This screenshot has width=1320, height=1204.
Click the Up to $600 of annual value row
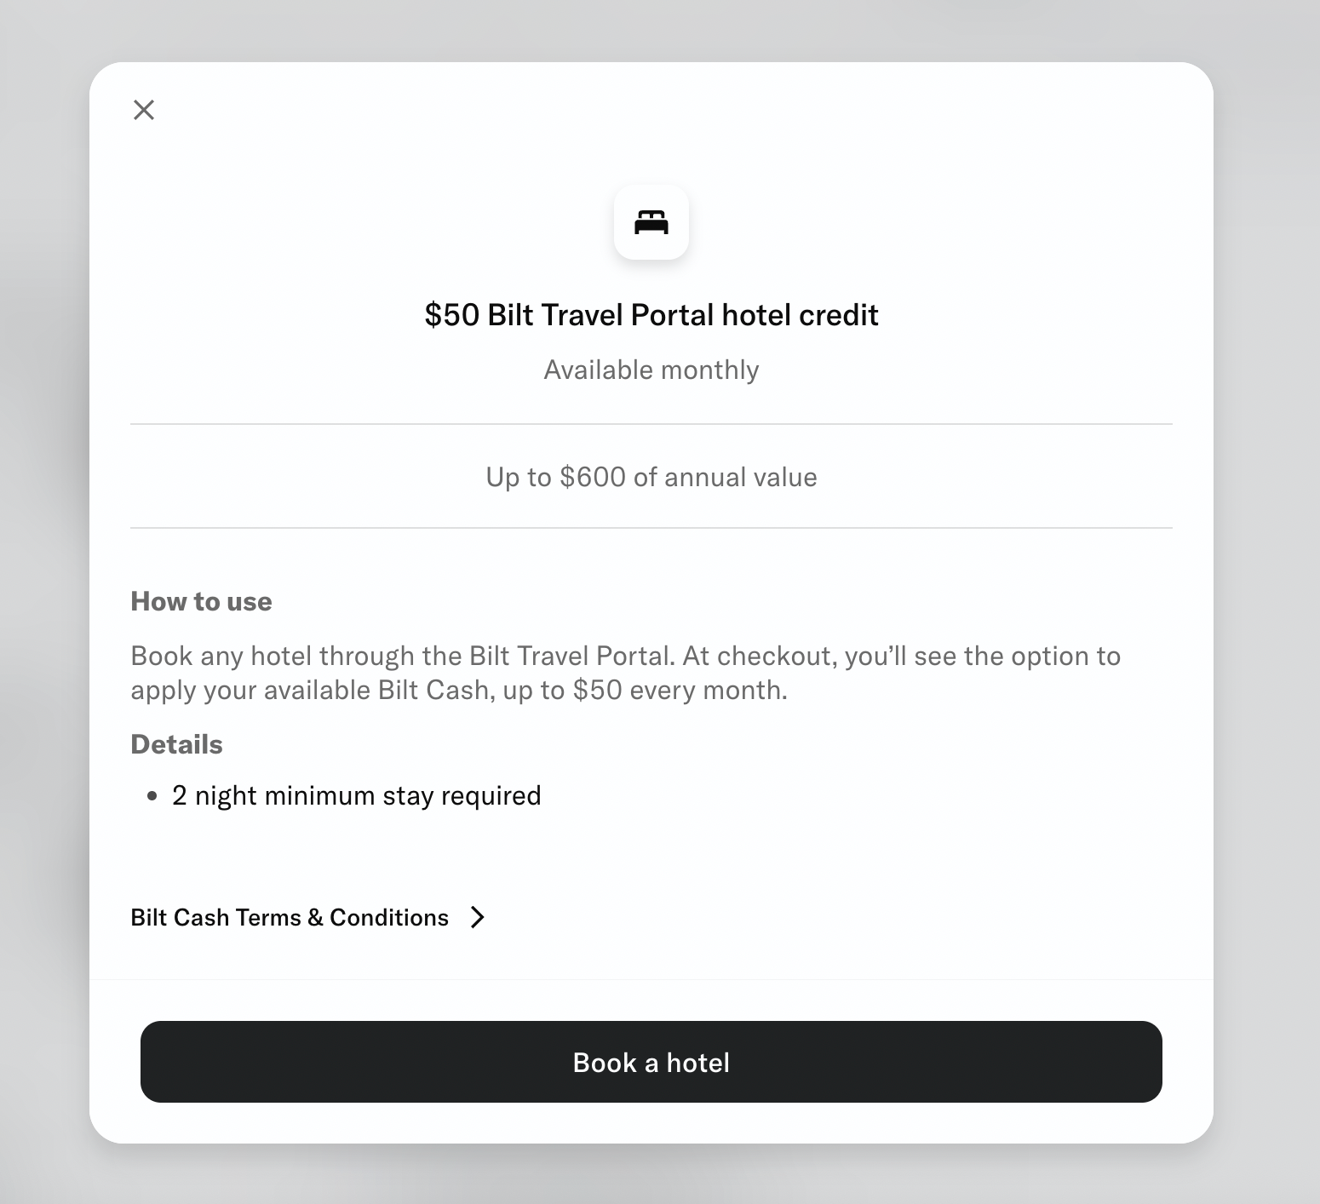point(651,477)
